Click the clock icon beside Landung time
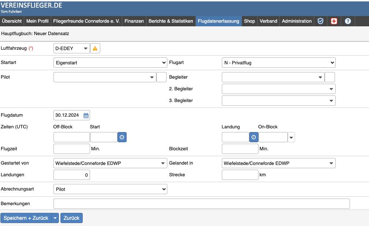 pyautogui.click(x=254, y=137)
